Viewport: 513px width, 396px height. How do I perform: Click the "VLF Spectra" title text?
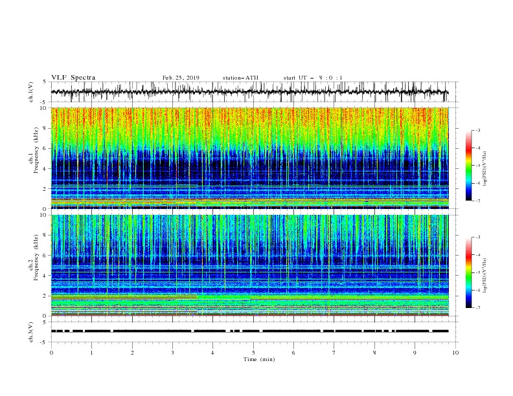click(73, 78)
